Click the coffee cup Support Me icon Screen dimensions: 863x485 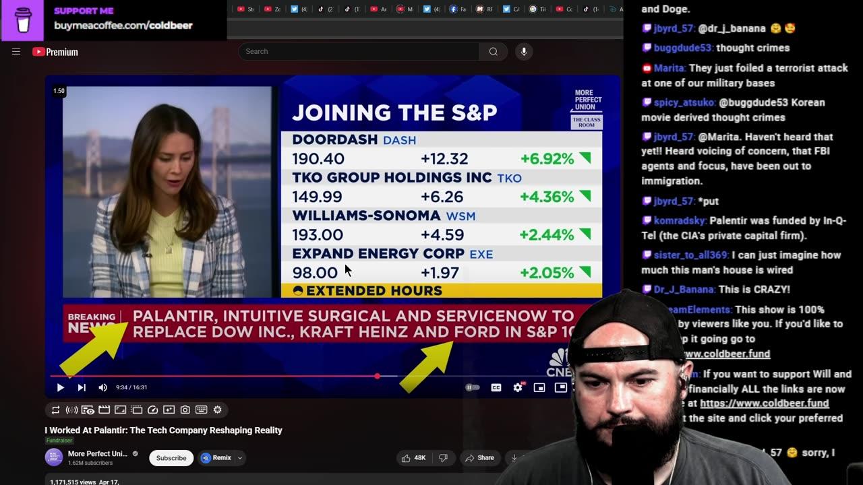(23, 20)
